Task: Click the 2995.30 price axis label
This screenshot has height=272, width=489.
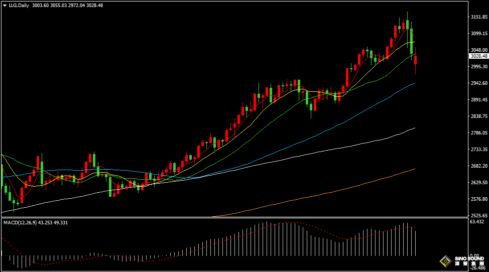Action: point(479,66)
